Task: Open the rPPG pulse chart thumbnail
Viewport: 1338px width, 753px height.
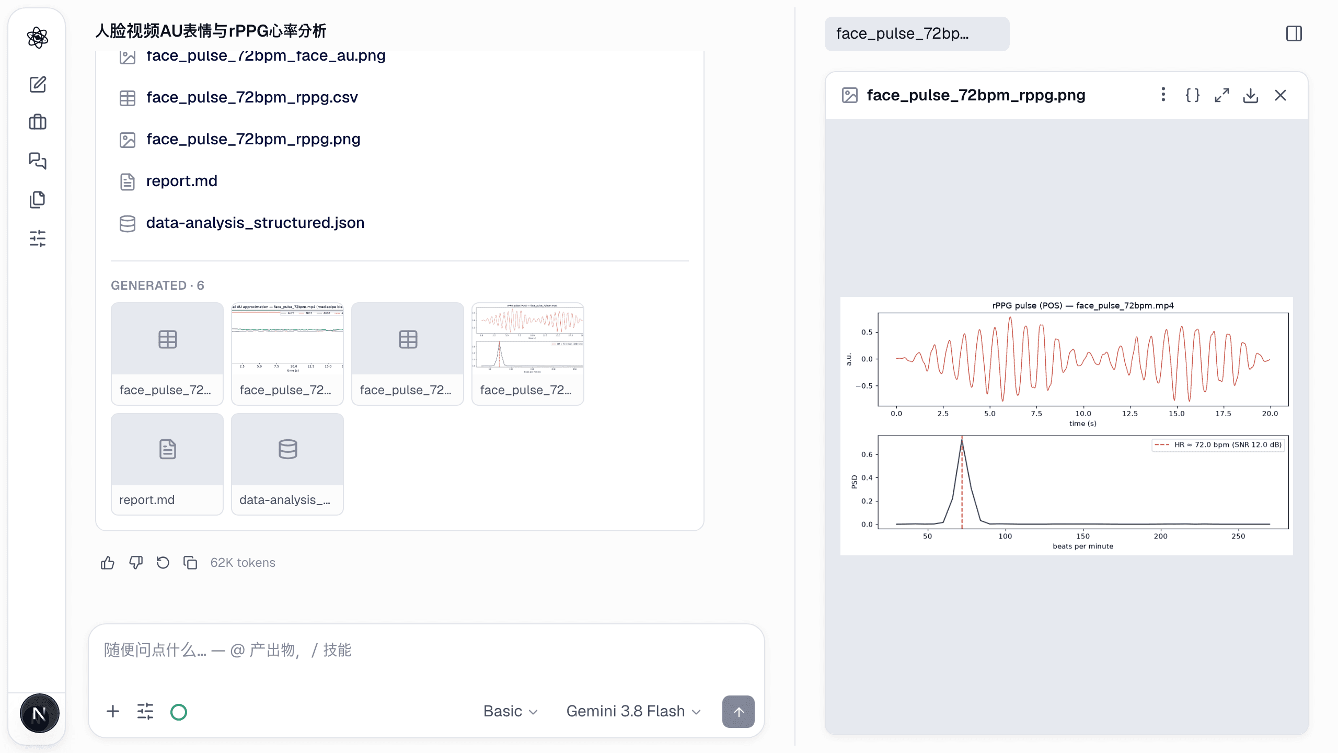Action: tap(528, 353)
